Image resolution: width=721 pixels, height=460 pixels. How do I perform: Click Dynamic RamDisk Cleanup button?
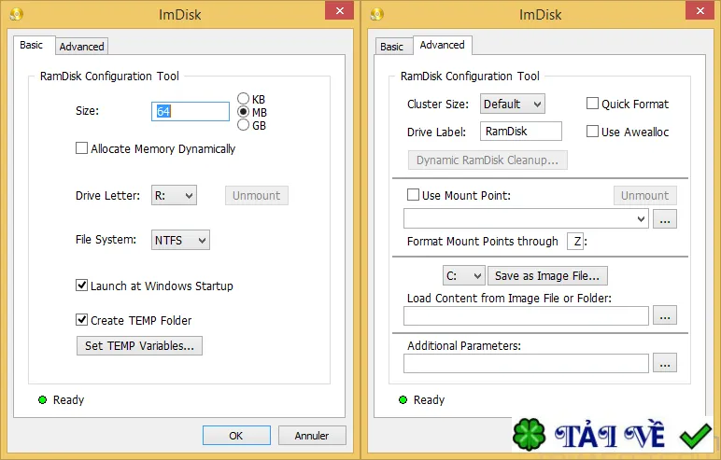[x=488, y=160]
